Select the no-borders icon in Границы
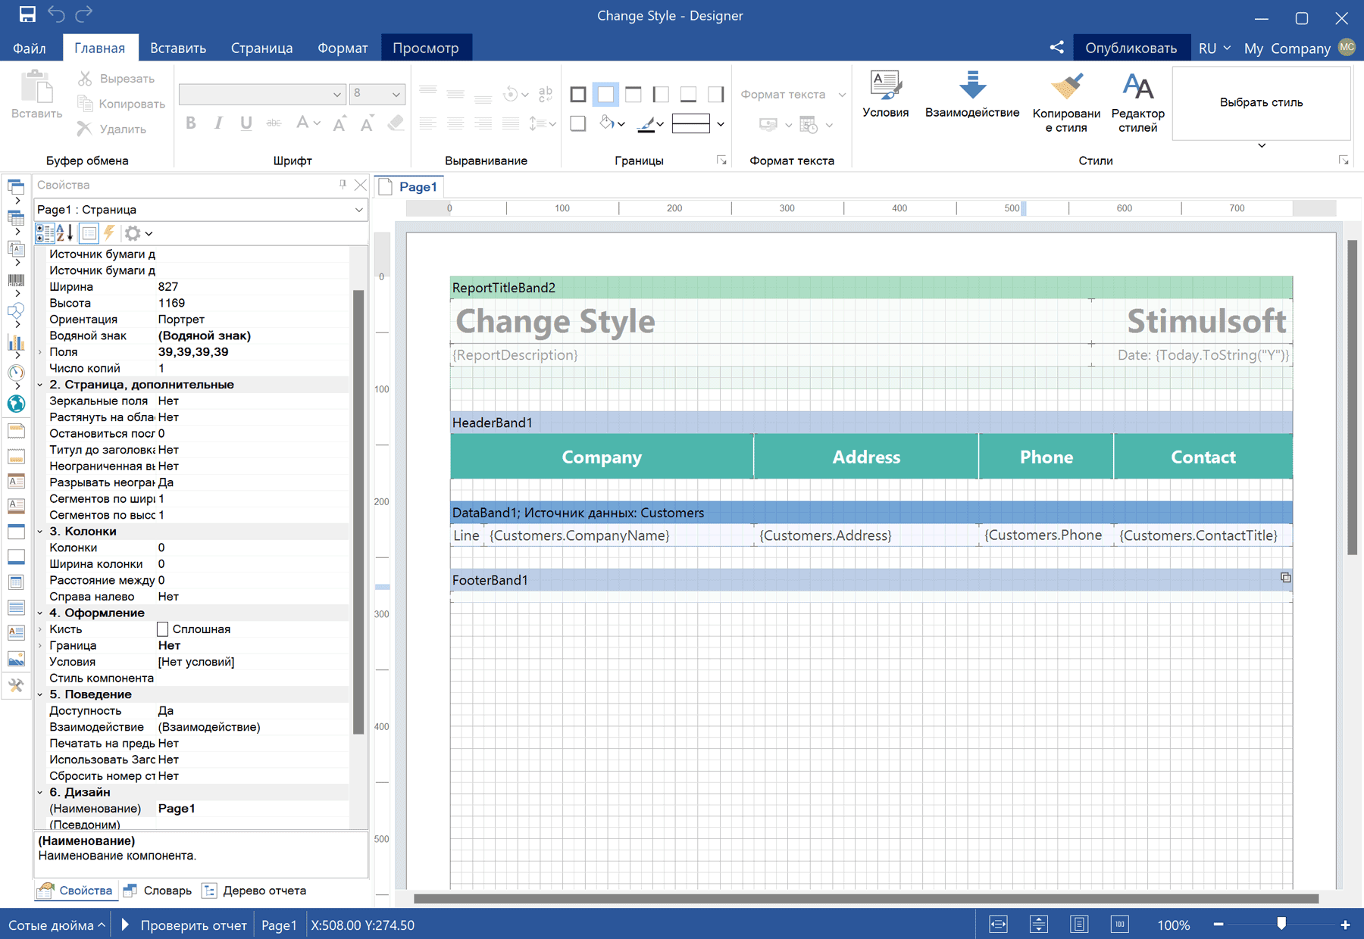Screen dimensions: 1364x939 pyautogui.click(x=605, y=95)
